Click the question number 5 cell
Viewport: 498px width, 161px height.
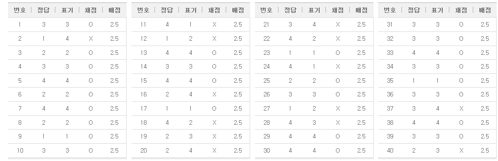coord(19,80)
